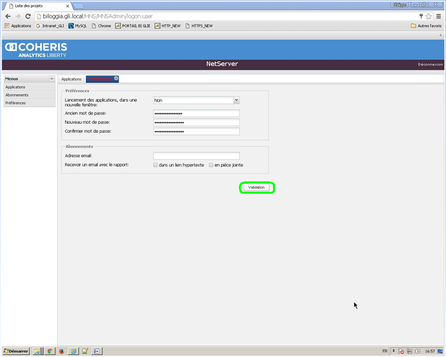Open the Applications grid bookmark

18,26
